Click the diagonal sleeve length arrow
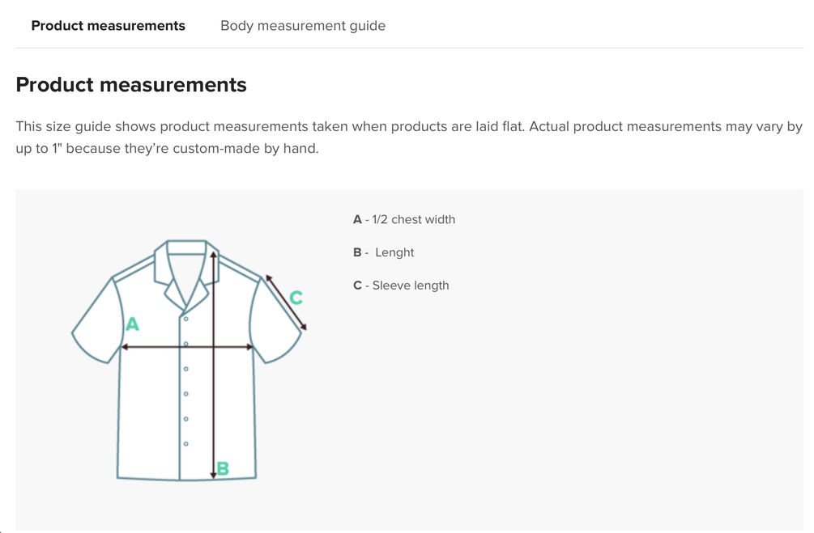This screenshot has height=533, width=814. (x=285, y=302)
